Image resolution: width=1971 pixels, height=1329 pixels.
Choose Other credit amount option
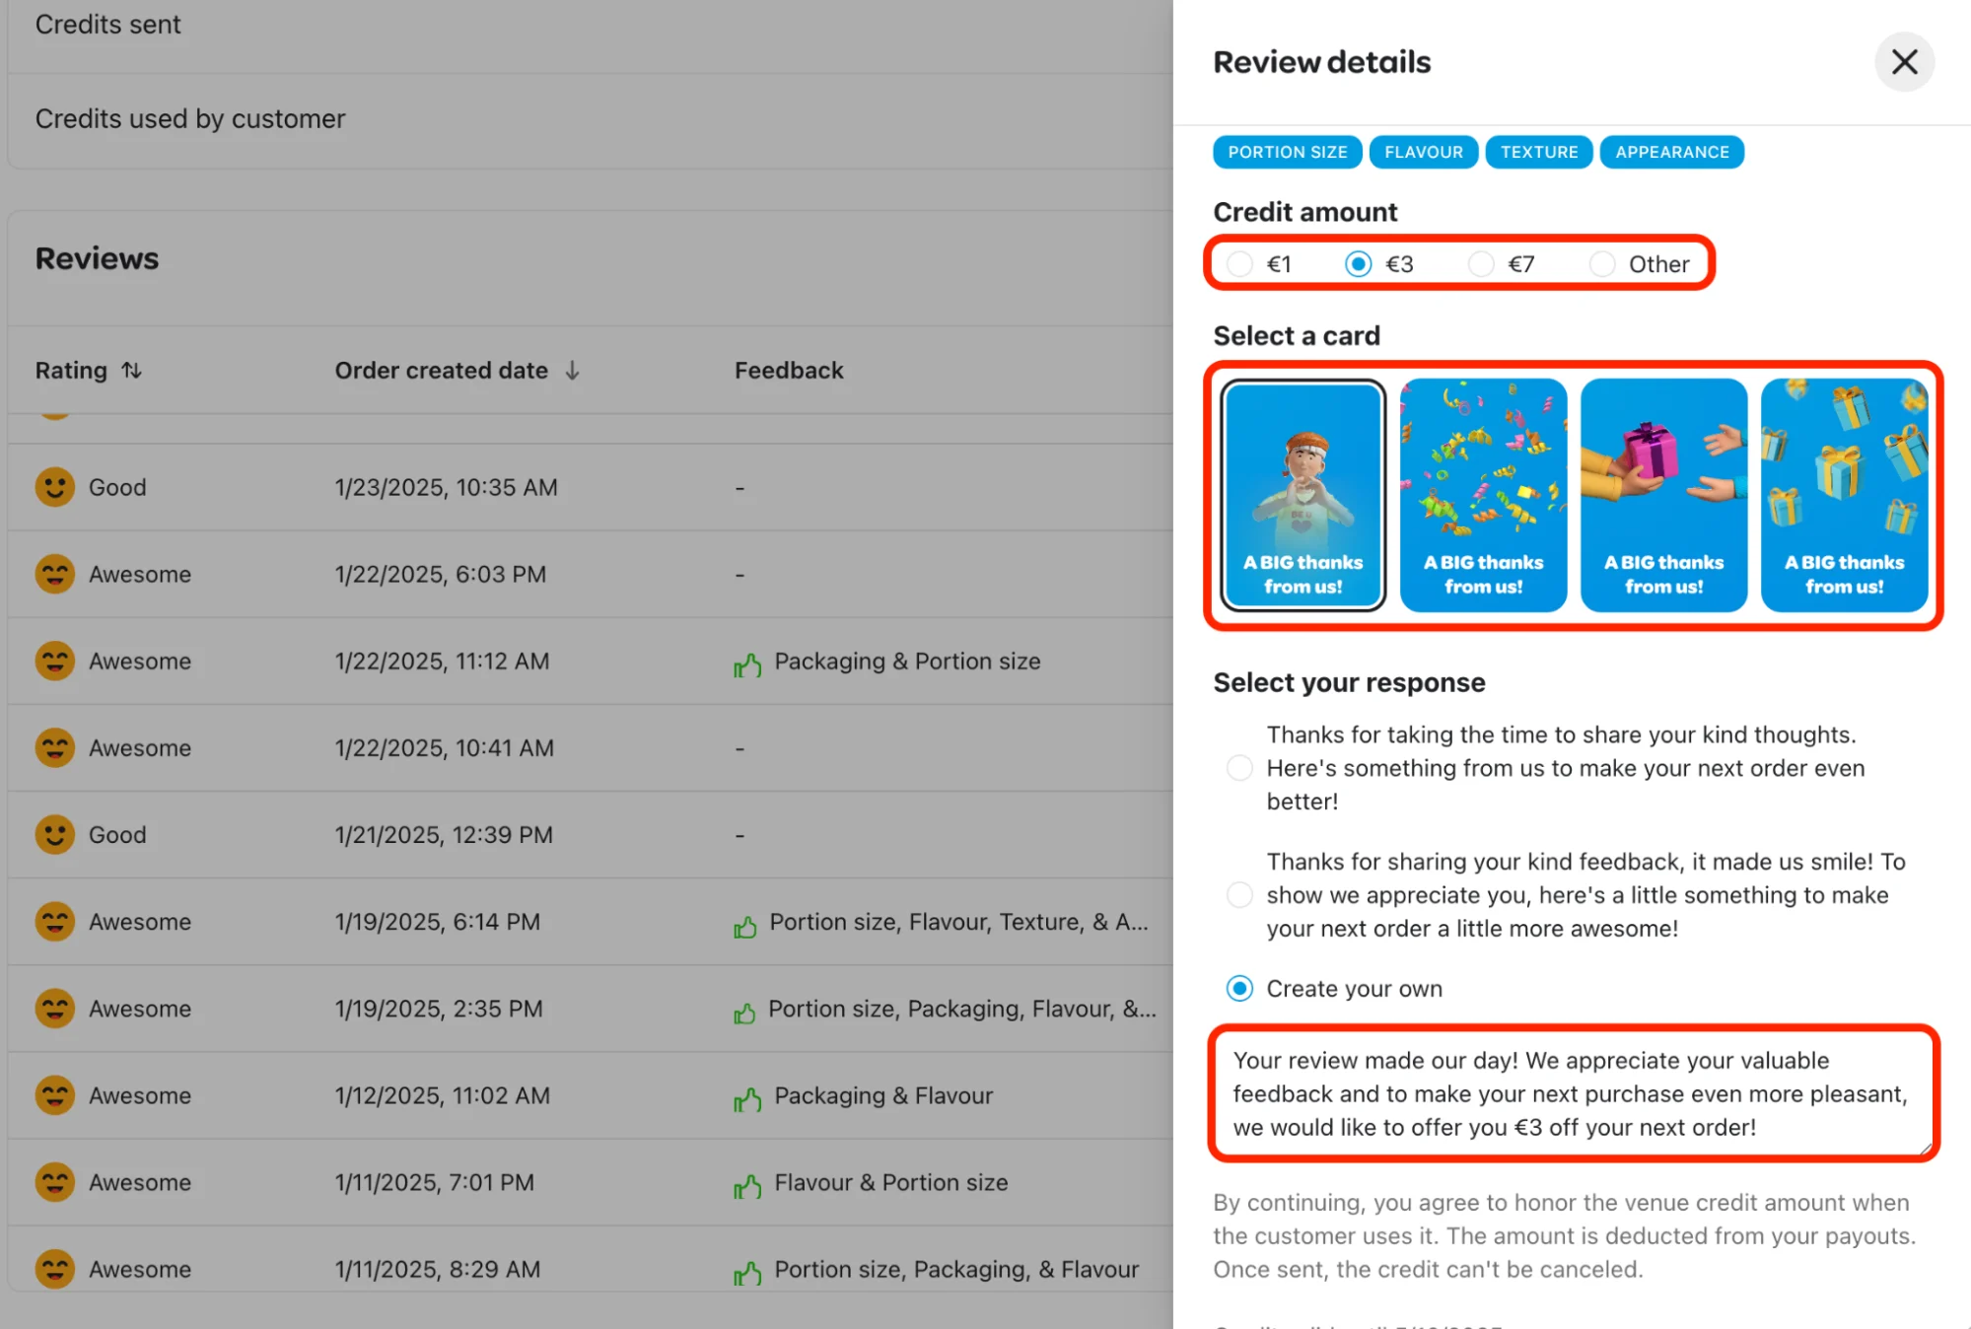point(1602,264)
